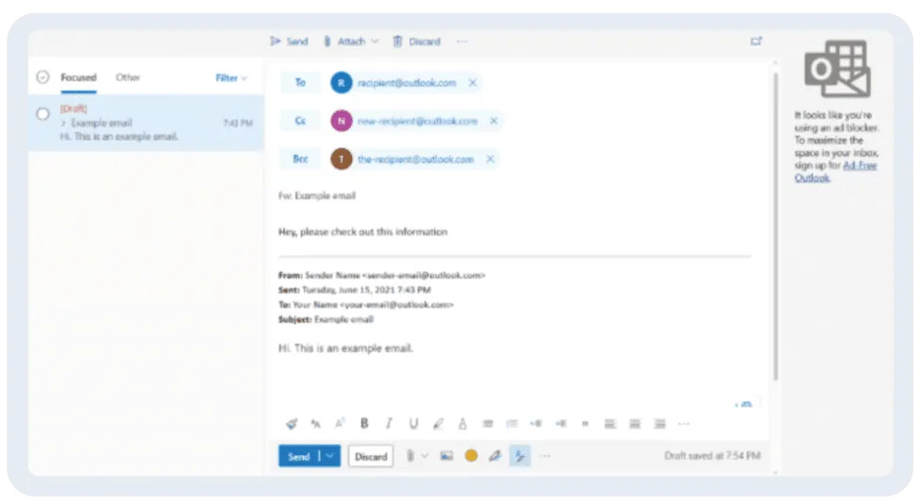This screenshot has height=504, width=920.
Task: Toggle the highlighted signature pen button
Action: pos(519,456)
